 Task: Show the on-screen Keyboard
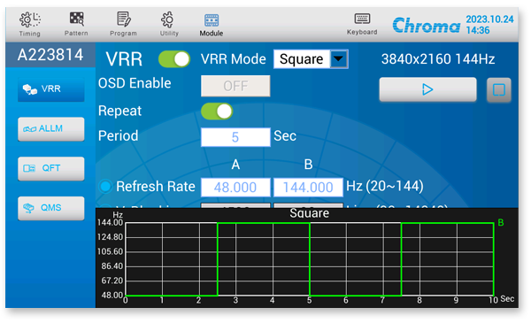coord(362,24)
